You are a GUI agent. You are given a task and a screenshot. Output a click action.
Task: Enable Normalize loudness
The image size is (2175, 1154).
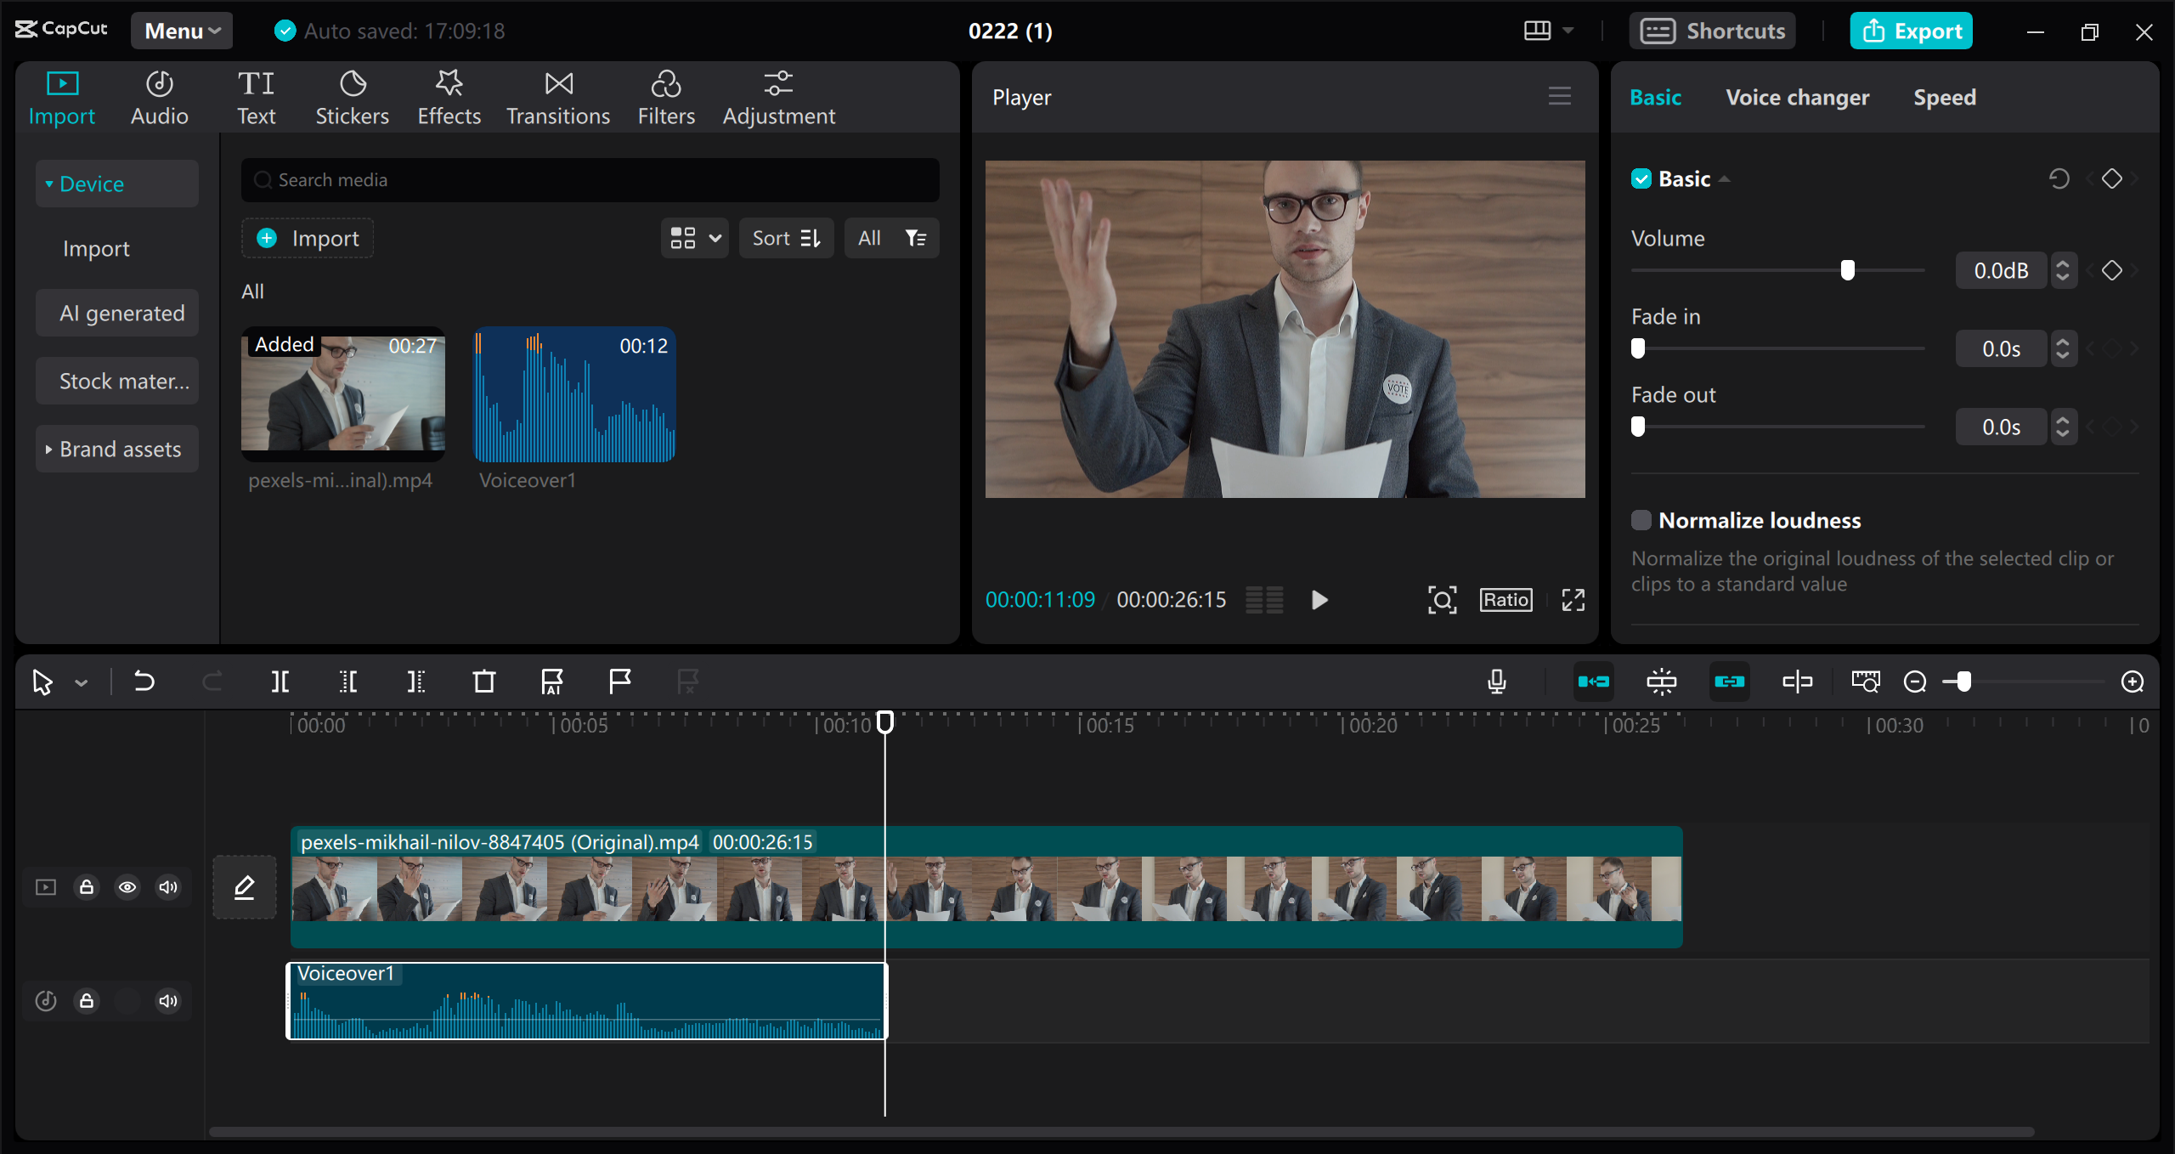pos(1642,519)
